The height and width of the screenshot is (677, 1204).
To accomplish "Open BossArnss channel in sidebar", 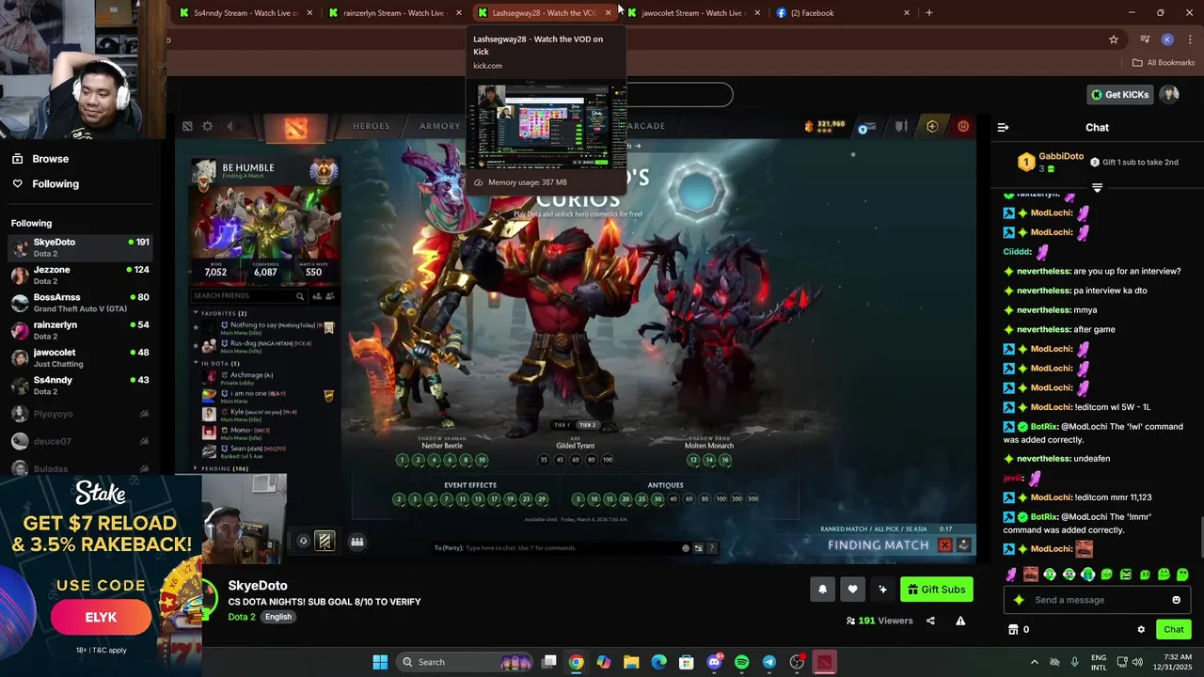I will 80,303.
